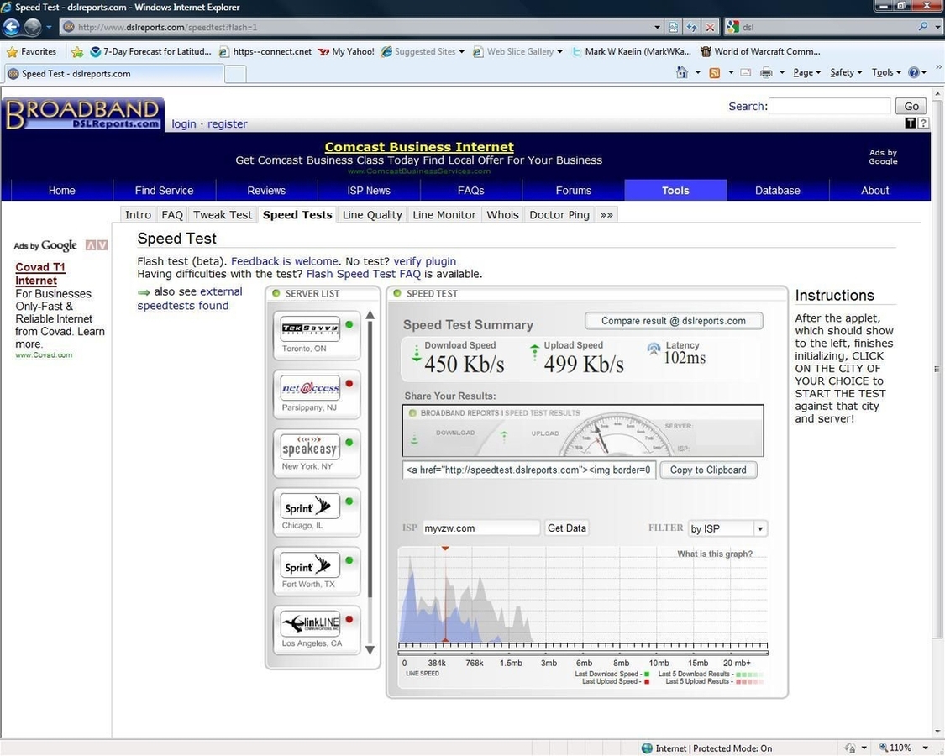
Task: Follow the Flash Speed Test FAQ link
Action: point(364,274)
